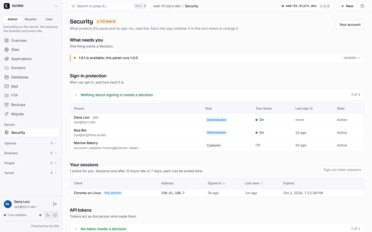Collapse the sidebar with the double-chevron icon

point(56,6)
